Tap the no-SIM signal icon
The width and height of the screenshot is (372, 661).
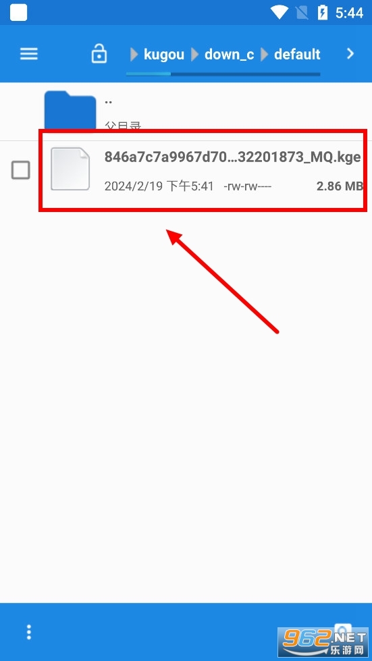point(302,13)
